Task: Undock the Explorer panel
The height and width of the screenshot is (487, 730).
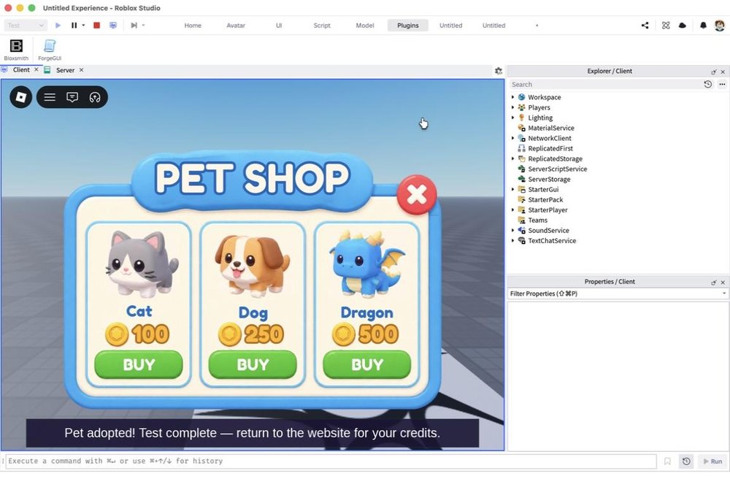Action: [x=714, y=72]
